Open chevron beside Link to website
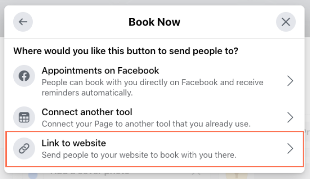The image size is (310, 179). [290, 148]
